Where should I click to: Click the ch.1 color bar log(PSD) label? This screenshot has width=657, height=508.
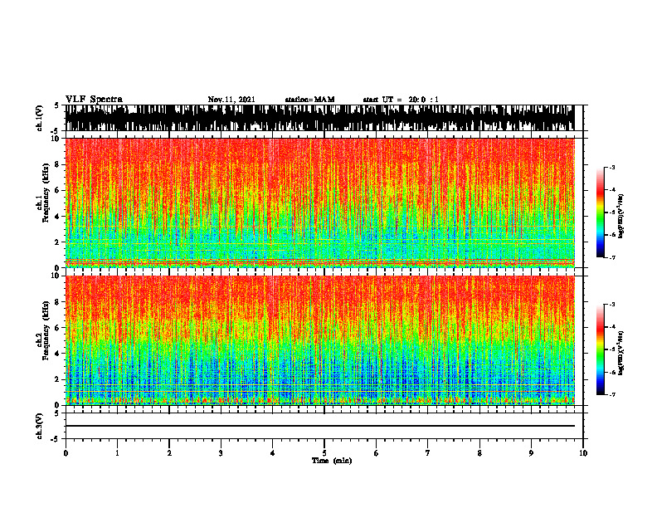tap(621, 217)
